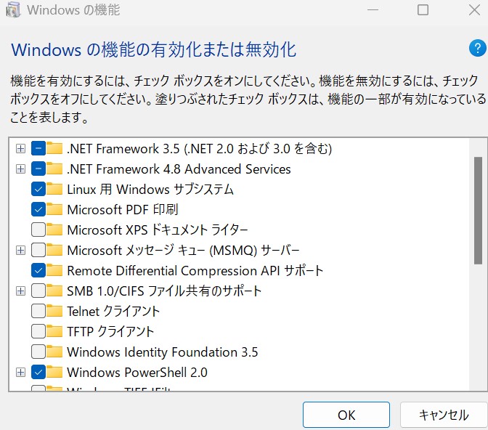488x430 pixels.
Task: Click folder icon beside Microsoft XPS ドキュメント ライター
Action: [x=55, y=230]
